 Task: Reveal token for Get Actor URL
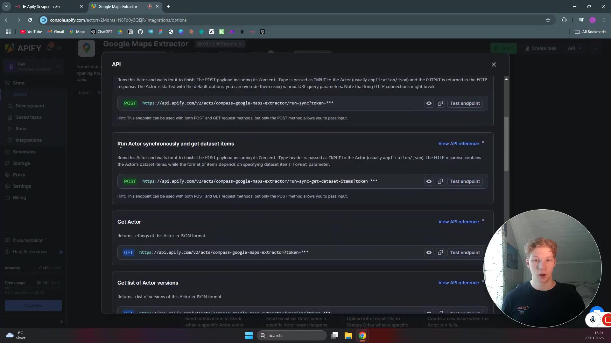point(429,252)
